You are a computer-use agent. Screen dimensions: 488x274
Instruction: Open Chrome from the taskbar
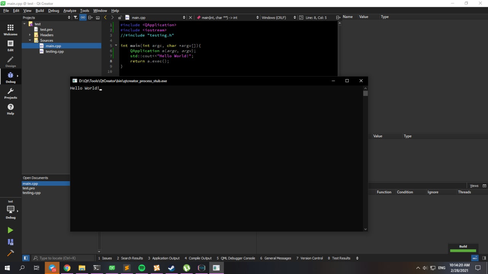(x=67, y=268)
